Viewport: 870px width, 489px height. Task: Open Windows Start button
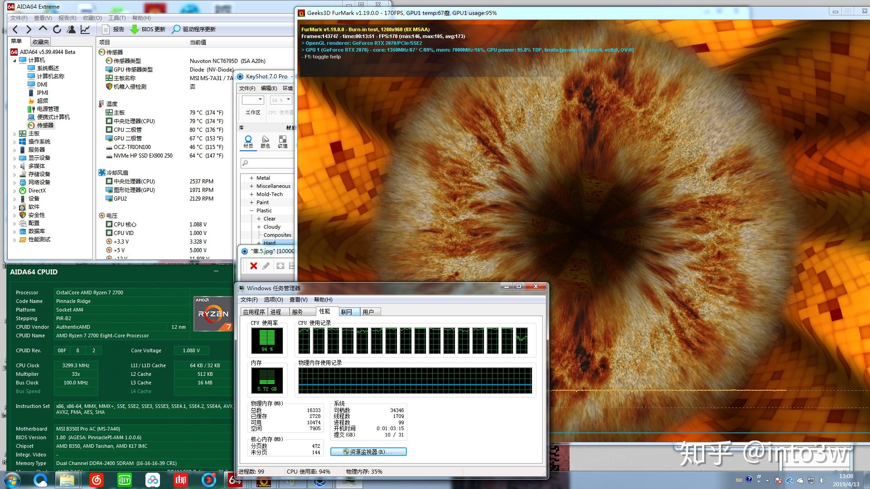pyautogui.click(x=12, y=480)
